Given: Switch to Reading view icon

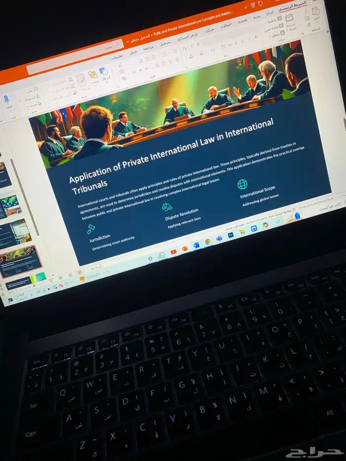Looking at the screenshot, I should tap(60, 277).
